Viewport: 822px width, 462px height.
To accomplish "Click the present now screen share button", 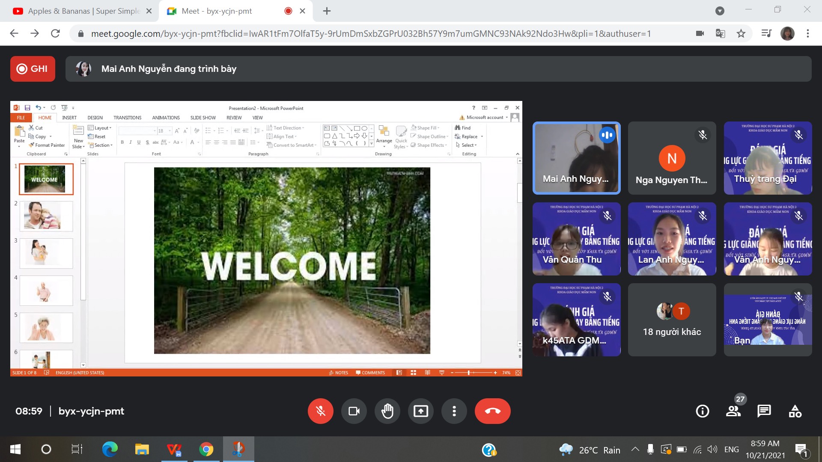I will click(x=420, y=411).
